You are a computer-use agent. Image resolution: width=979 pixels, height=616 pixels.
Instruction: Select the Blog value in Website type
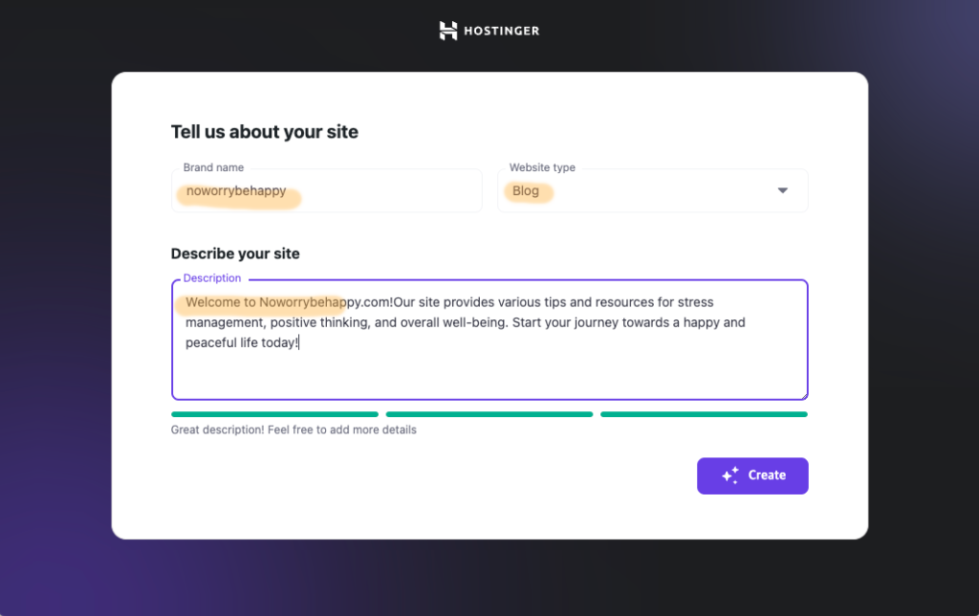pos(526,190)
